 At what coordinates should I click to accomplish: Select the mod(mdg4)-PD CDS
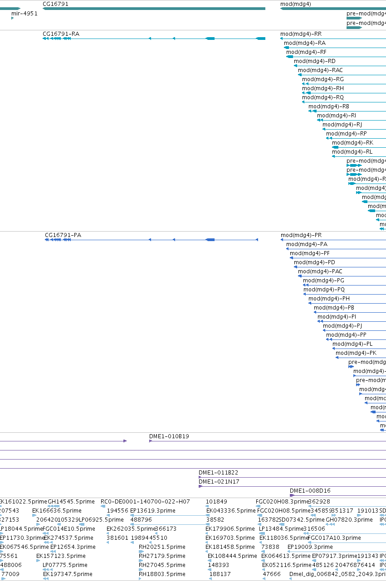coord(314,262)
